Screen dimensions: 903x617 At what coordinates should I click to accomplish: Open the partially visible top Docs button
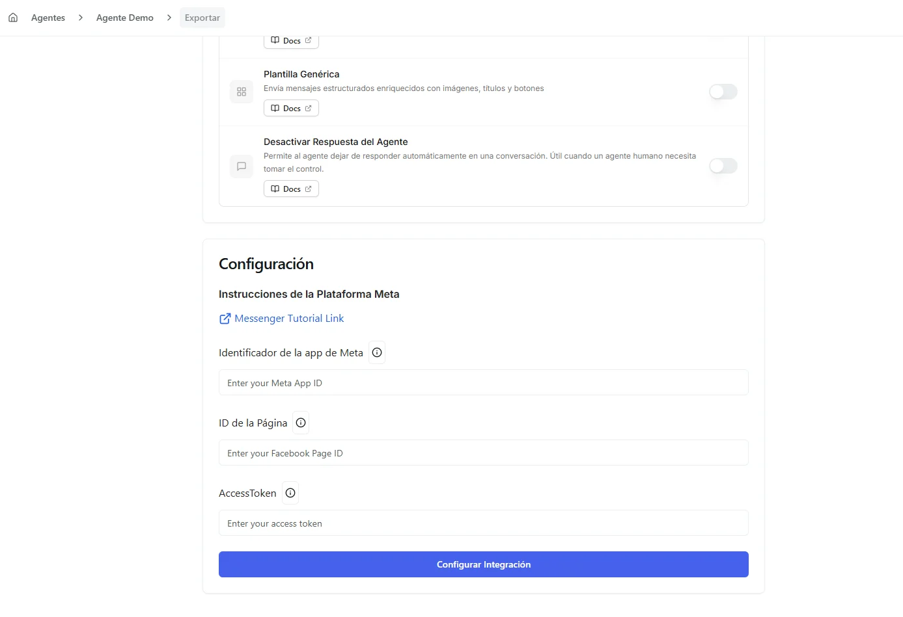click(x=291, y=41)
